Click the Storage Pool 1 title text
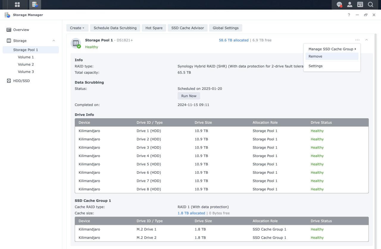The width and height of the screenshot is (381, 249). [x=99, y=40]
